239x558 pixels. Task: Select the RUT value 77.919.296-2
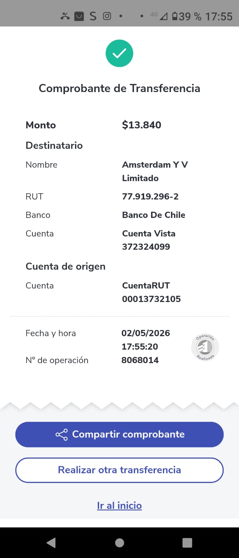coord(150,196)
